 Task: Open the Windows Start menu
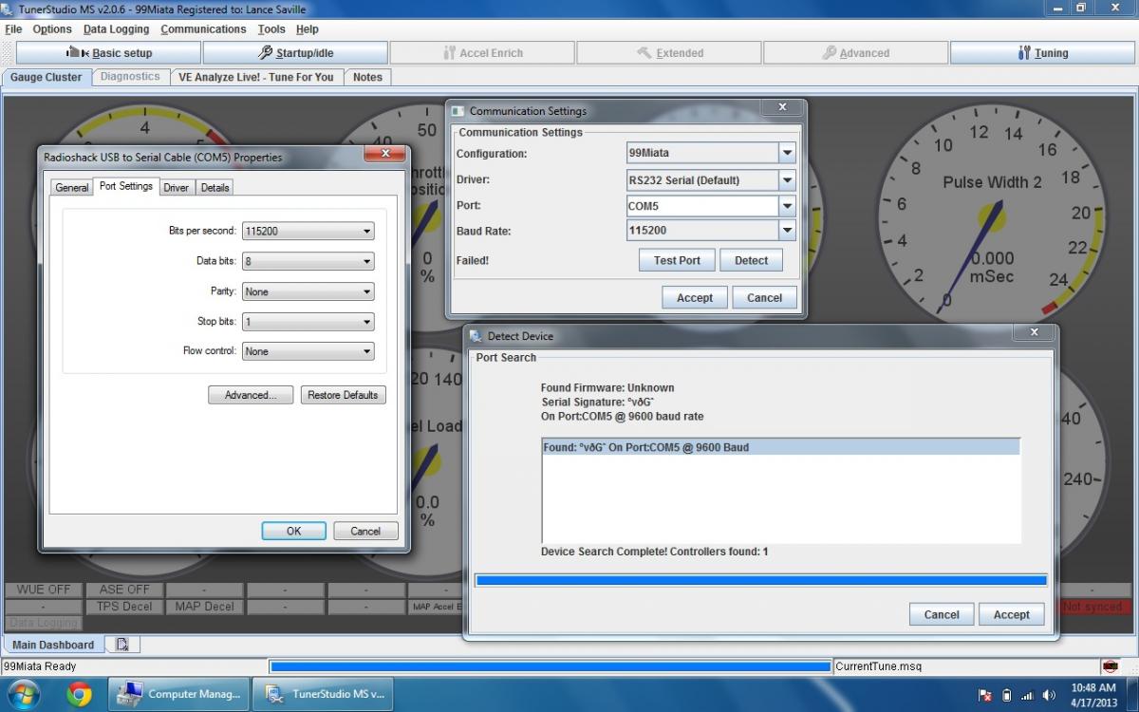pyautogui.click(x=22, y=694)
